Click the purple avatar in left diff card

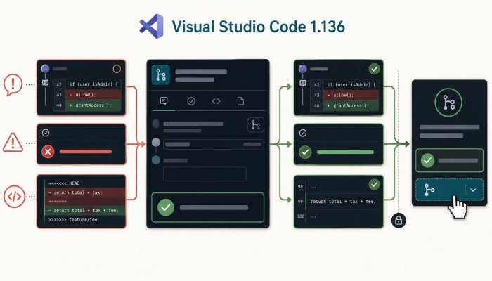point(45,69)
